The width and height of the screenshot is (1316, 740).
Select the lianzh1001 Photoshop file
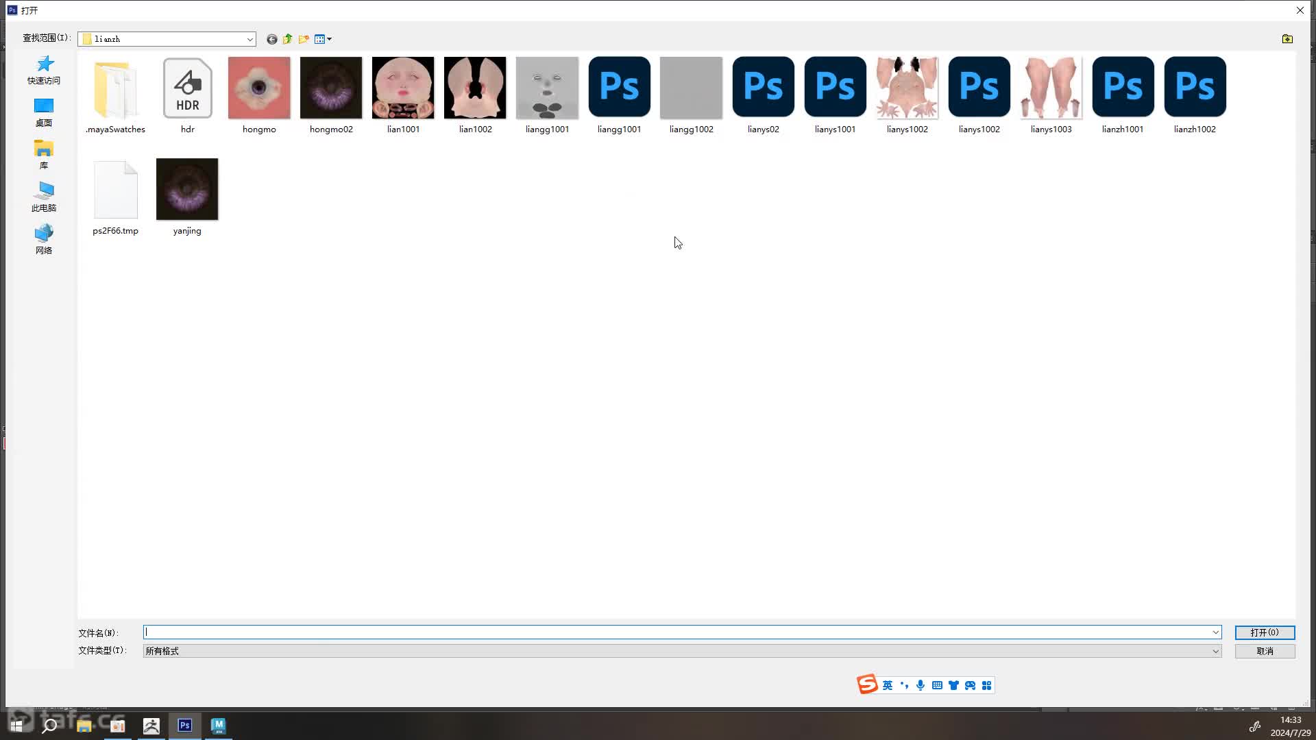coord(1123,95)
